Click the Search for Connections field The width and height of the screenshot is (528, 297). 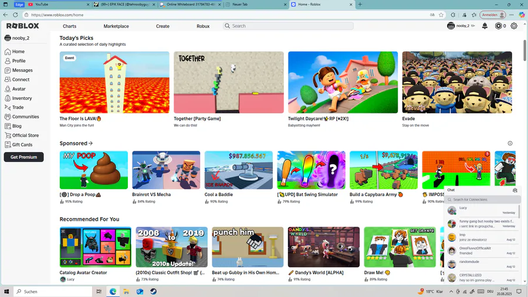(x=483, y=200)
